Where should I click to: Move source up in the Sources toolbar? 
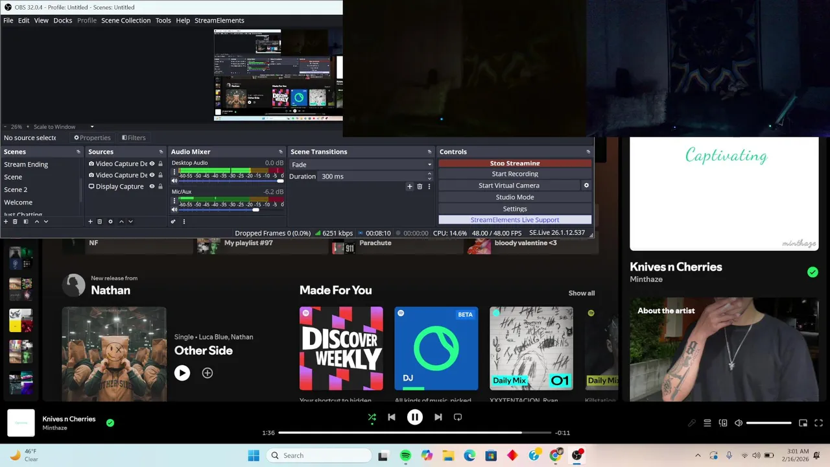(x=121, y=222)
